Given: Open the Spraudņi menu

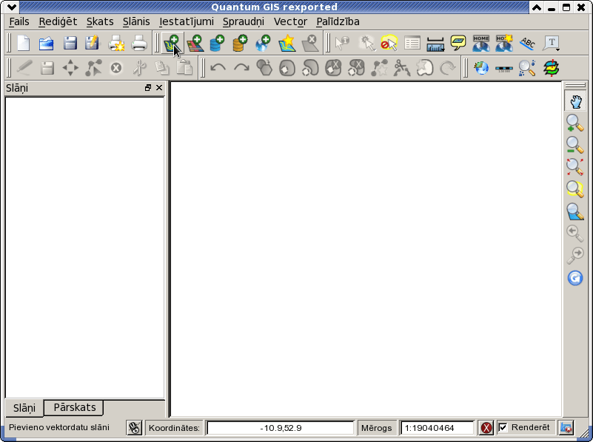Looking at the screenshot, I should [244, 22].
